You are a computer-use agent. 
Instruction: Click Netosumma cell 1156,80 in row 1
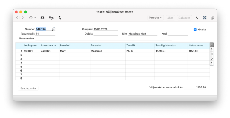pyautogui.click(x=199, y=51)
